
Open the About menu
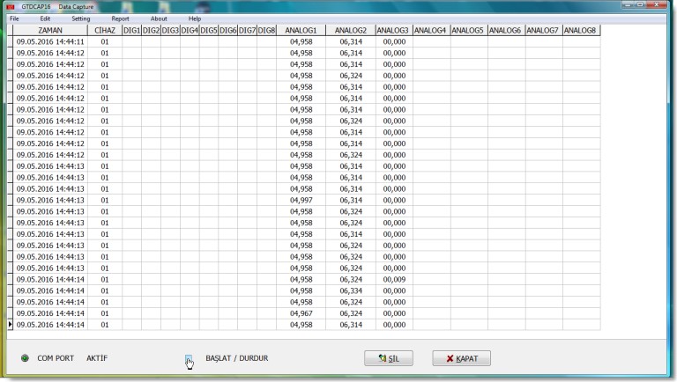pos(159,18)
